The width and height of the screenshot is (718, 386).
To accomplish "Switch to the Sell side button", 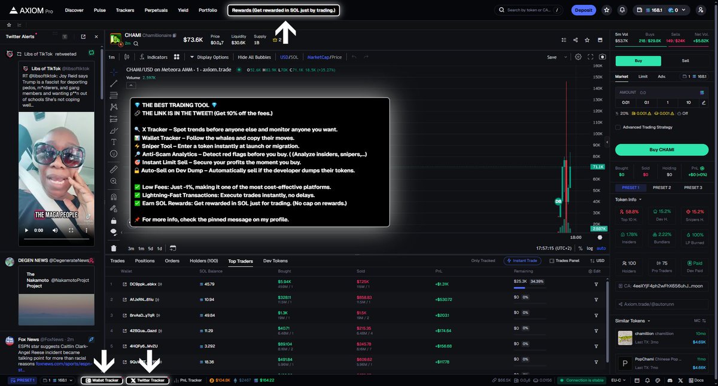I will (685, 61).
